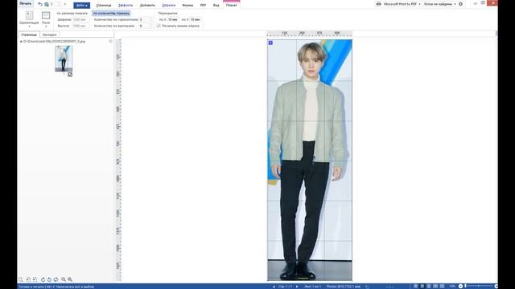Screen dimensions: 515x289
Task: Collapse the jpg file tree node
Action: (x=21, y=42)
